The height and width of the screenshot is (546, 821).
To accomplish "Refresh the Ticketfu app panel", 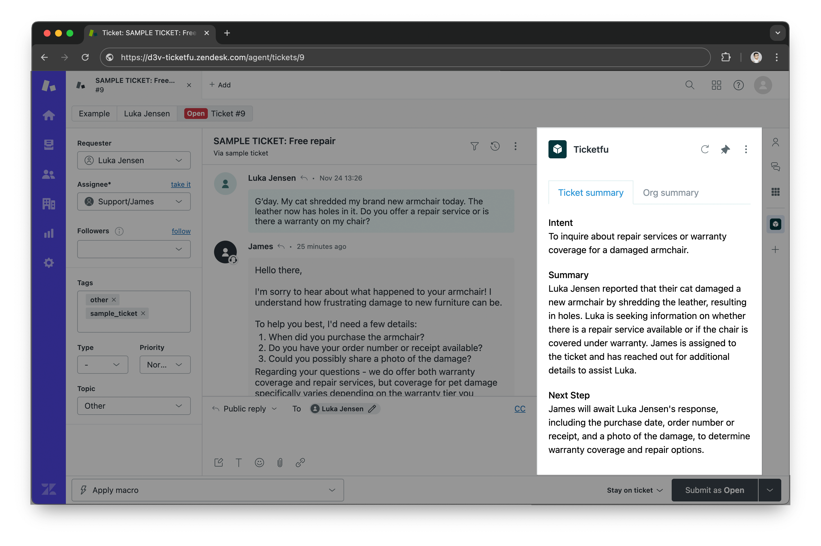I will (705, 149).
